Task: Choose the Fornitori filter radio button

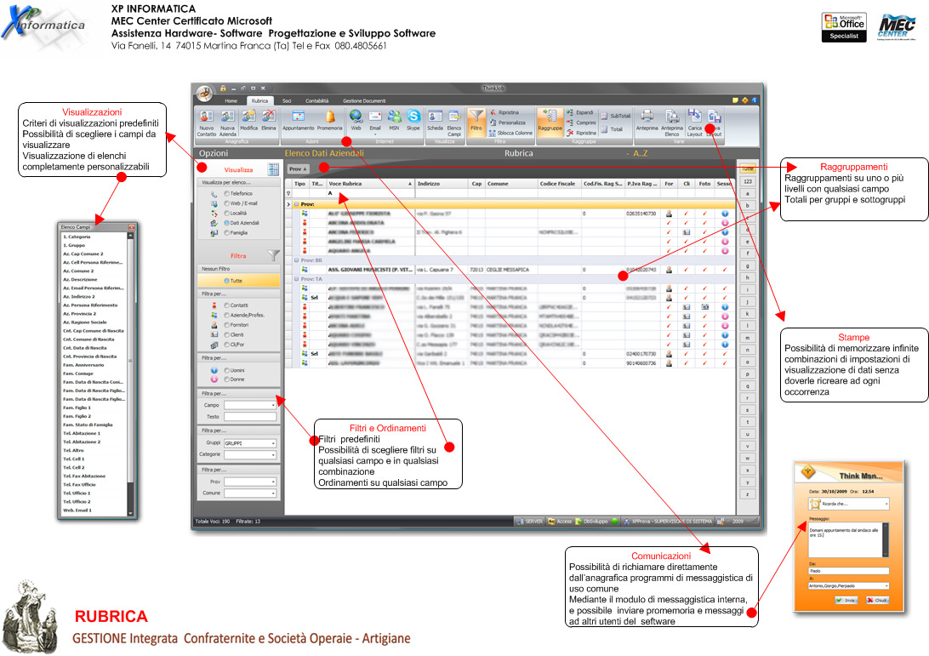Action: [x=227, y=324]
